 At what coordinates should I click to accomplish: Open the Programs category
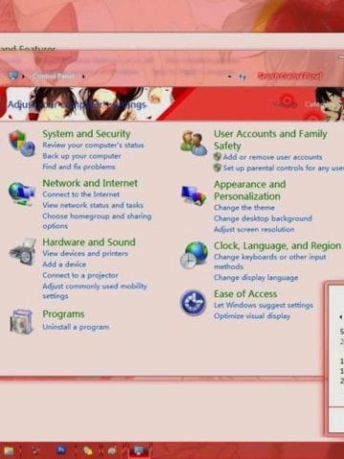tap(63, 314)
